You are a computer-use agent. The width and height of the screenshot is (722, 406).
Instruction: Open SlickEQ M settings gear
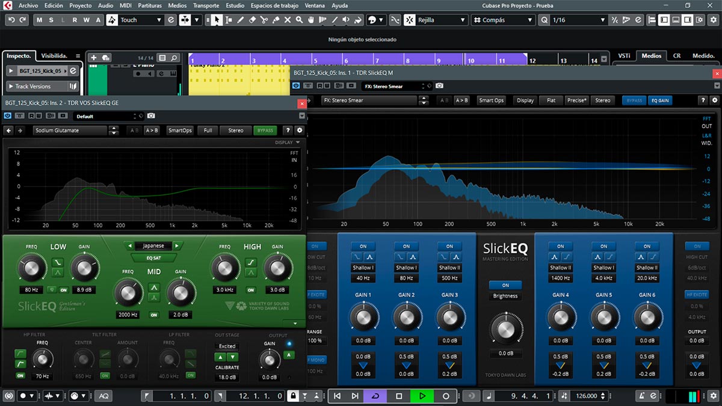click(x=715, y=100)
